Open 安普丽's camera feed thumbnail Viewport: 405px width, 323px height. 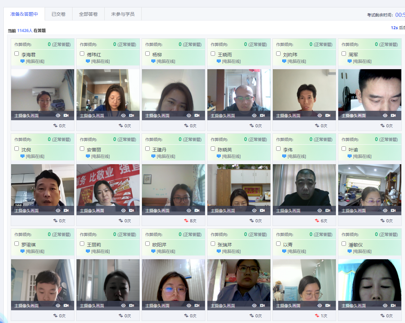coord(108,185)
